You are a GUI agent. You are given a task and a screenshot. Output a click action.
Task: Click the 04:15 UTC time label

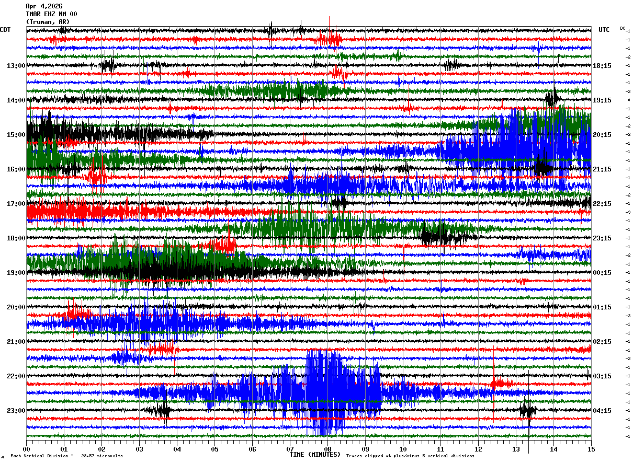point(603,411)
